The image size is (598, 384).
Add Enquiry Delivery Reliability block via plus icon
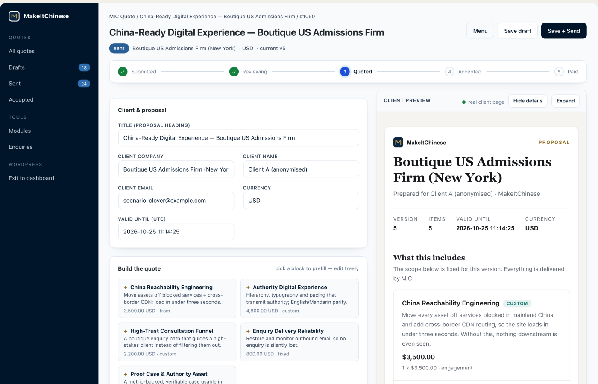coord(248,331)
